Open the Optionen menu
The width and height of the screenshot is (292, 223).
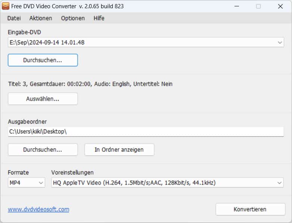(x=73, y=18)
